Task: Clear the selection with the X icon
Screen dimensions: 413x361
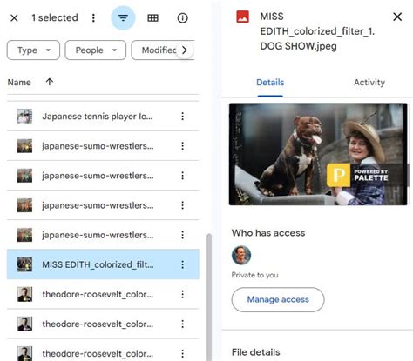Action: pos(14,18)
